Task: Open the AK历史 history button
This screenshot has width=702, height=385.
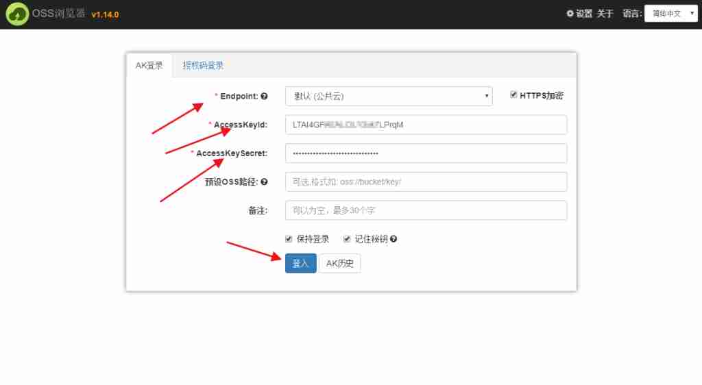Action: click(x=339, y=264)
